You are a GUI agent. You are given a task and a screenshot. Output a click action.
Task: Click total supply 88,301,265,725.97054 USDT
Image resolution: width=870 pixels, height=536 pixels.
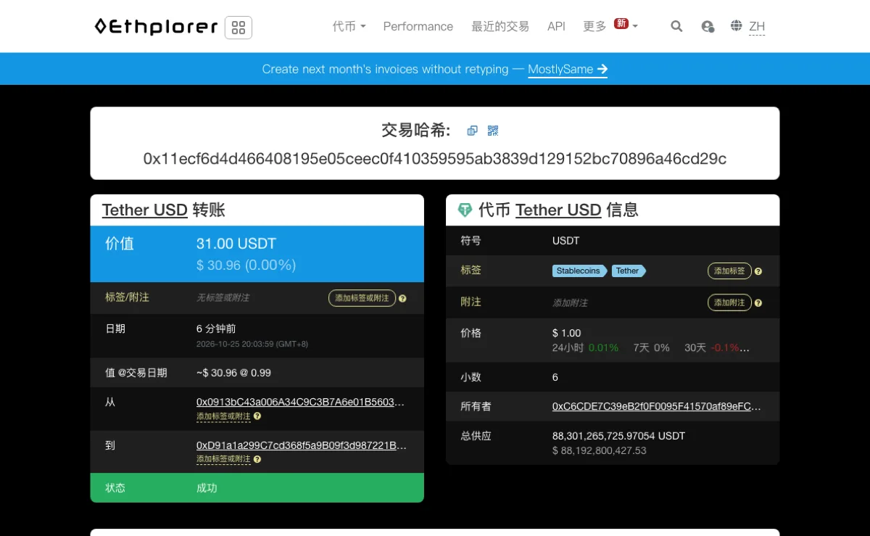[619, 436]
